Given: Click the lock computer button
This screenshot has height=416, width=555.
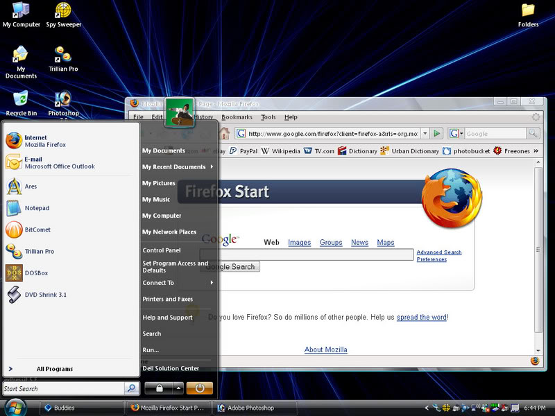Looking at the screenshot, I should pyautogui.click(x=159, y=388).
